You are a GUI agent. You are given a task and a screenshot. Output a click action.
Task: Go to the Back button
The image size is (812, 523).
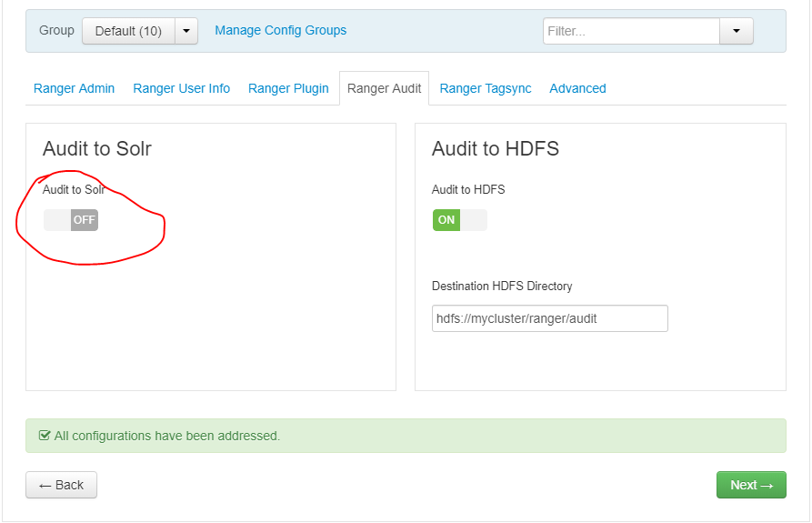[61, 485]
